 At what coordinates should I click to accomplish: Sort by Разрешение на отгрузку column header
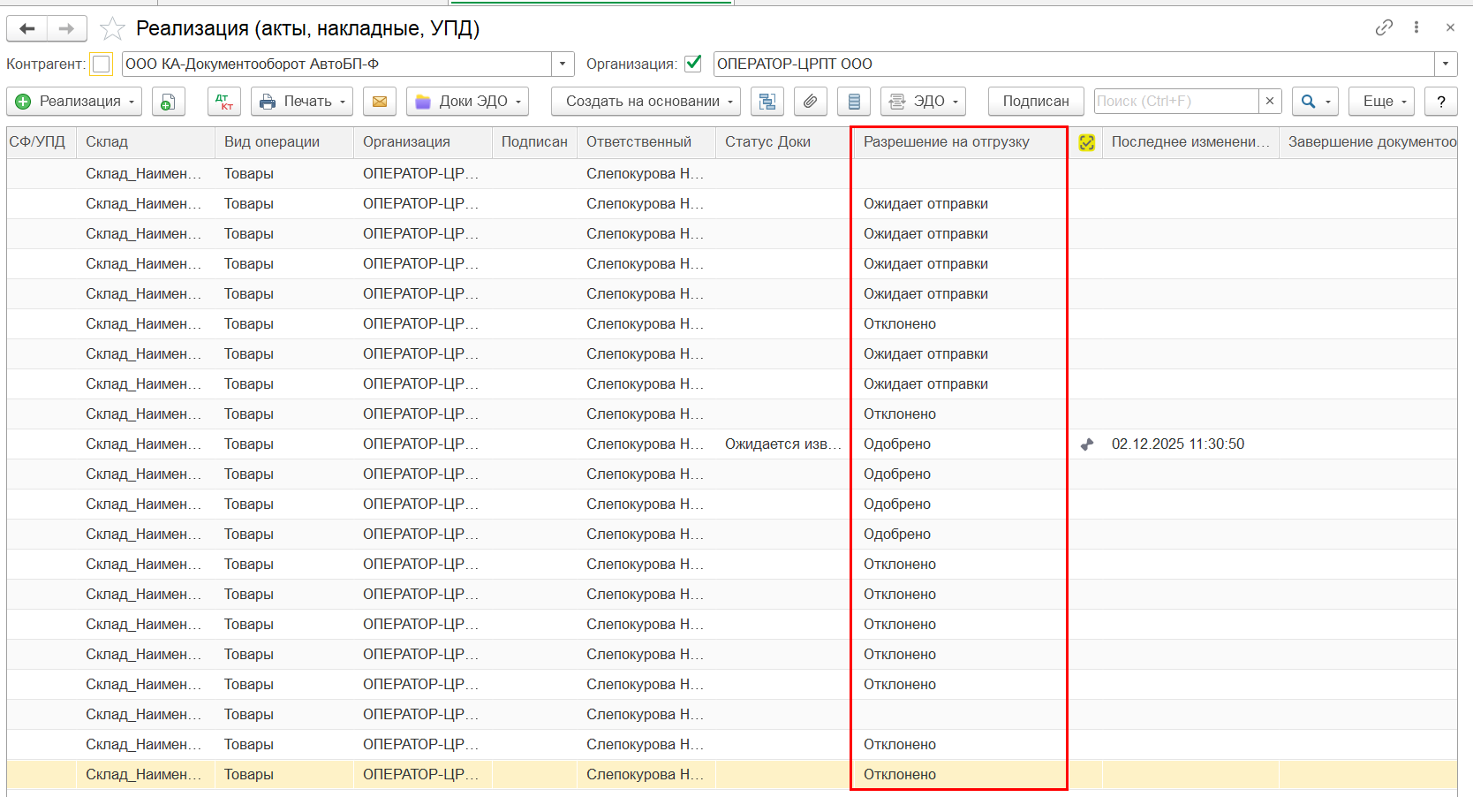pyautogui.click(x=947, y=142)
